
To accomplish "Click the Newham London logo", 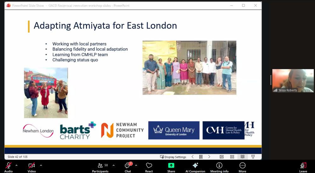I will 38,131.
